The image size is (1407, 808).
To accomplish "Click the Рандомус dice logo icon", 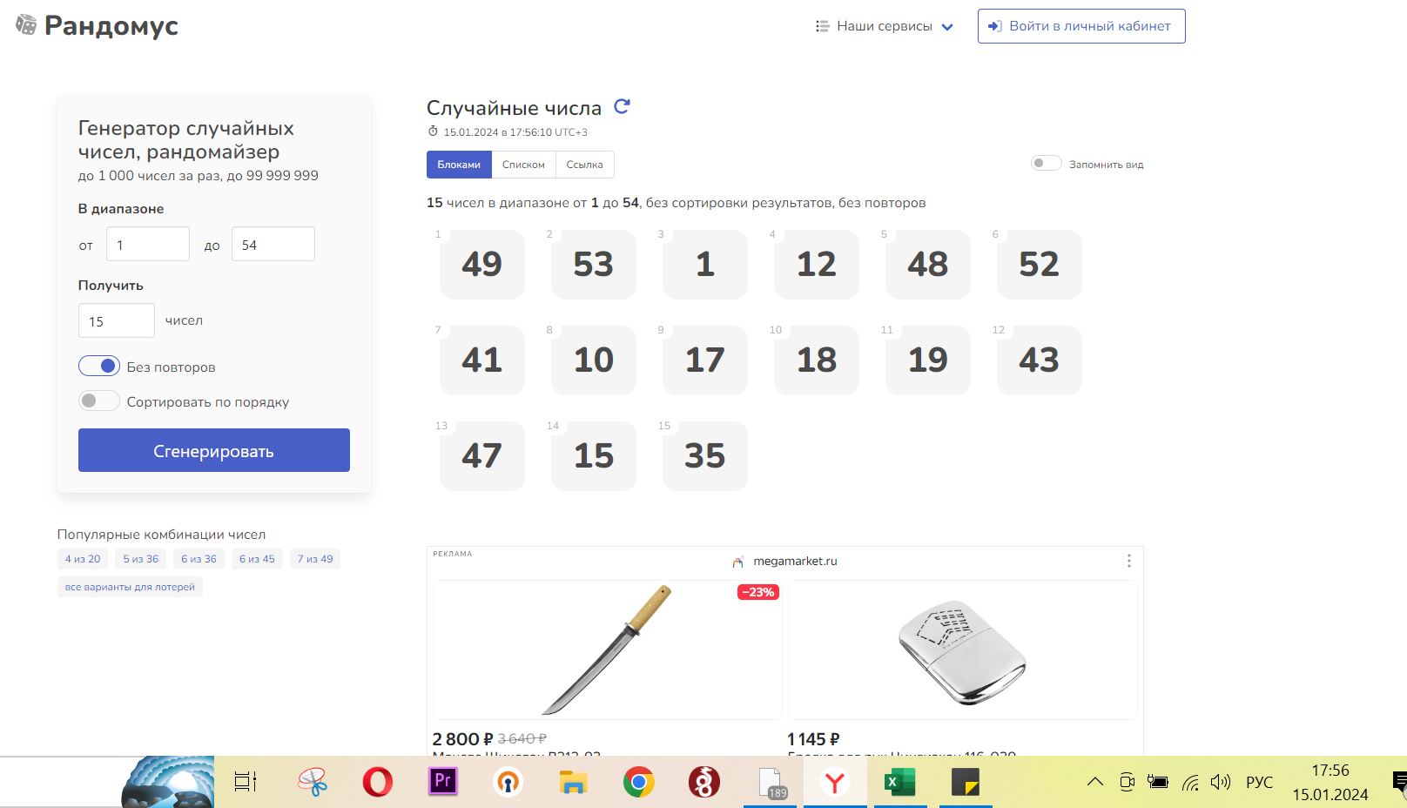I will pos(27,25).
